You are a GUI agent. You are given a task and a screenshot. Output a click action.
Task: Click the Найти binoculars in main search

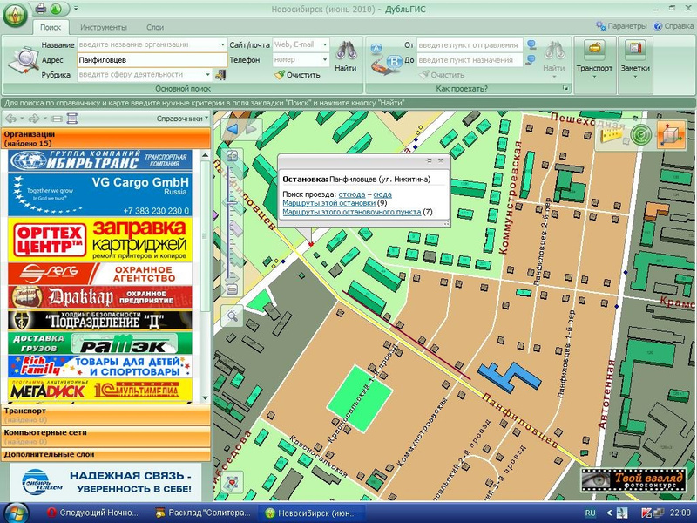click(x=345, y=57)
